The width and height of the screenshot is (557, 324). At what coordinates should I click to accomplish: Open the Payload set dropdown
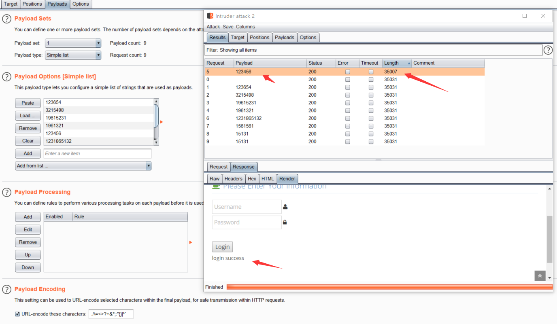click(73, 43)
